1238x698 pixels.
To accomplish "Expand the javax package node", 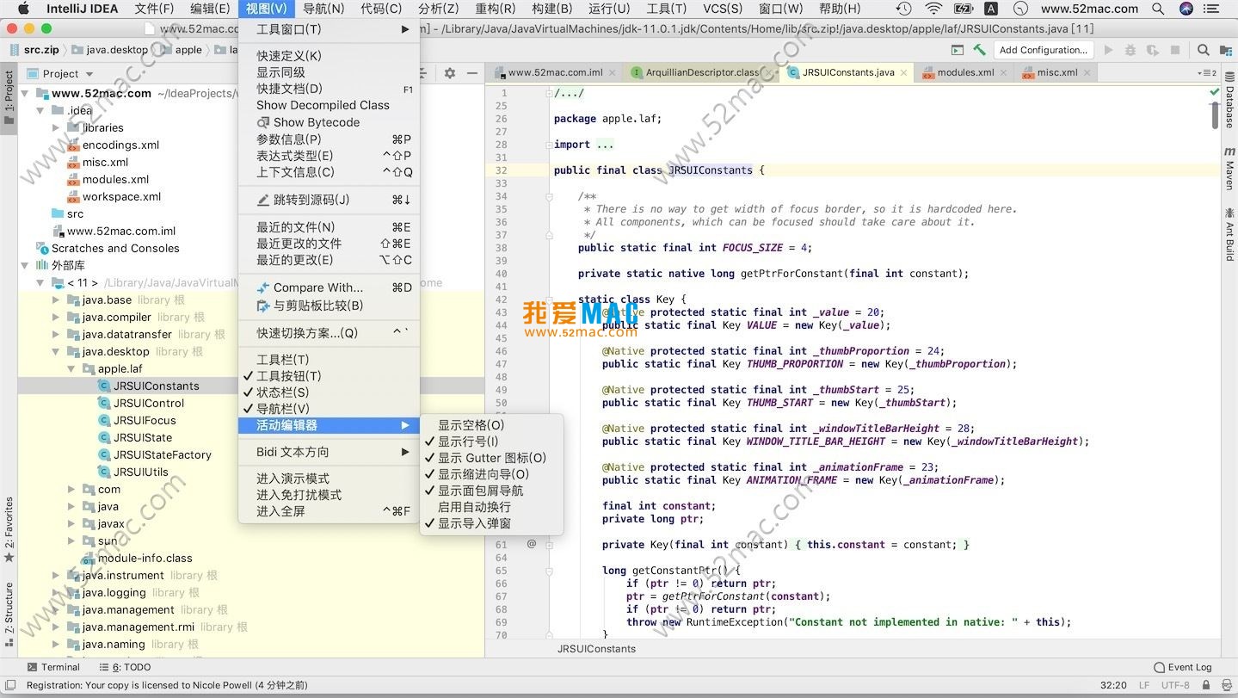I will (x=71, y=523).
